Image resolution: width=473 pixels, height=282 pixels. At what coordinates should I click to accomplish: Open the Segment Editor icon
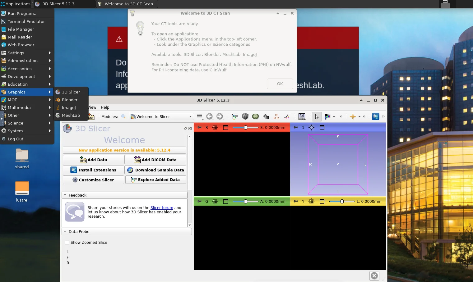coord(286,116)
